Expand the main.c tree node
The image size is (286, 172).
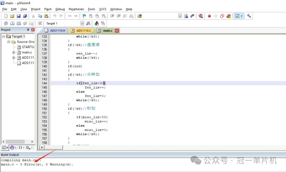14,52
